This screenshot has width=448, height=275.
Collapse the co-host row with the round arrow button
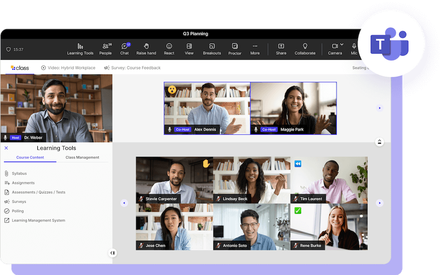(x=380, y=142)
